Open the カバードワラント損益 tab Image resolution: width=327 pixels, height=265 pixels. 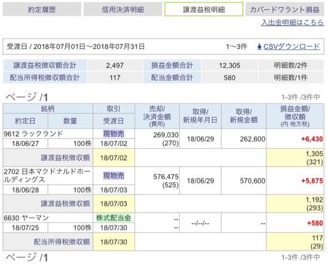284,9
